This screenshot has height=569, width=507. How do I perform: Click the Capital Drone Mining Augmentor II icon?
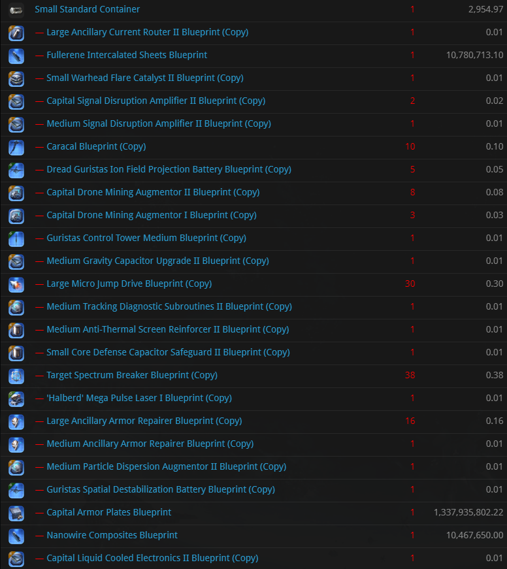(16, 193)
